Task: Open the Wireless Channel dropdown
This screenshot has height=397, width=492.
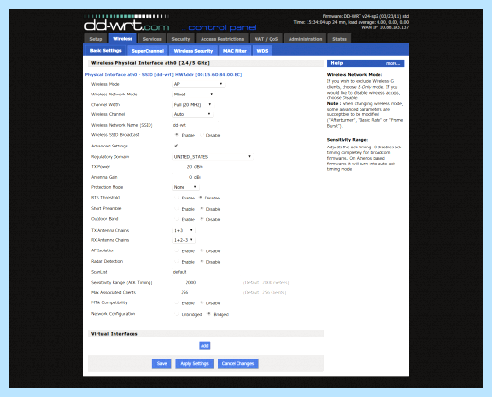Action: [x=192, y=114]
